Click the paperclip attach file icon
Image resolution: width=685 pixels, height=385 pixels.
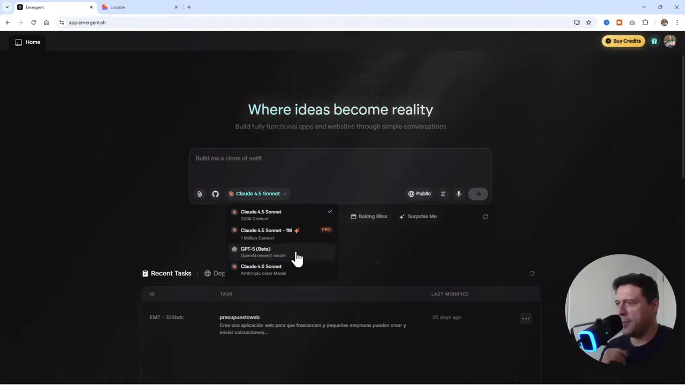click(200, 194)
